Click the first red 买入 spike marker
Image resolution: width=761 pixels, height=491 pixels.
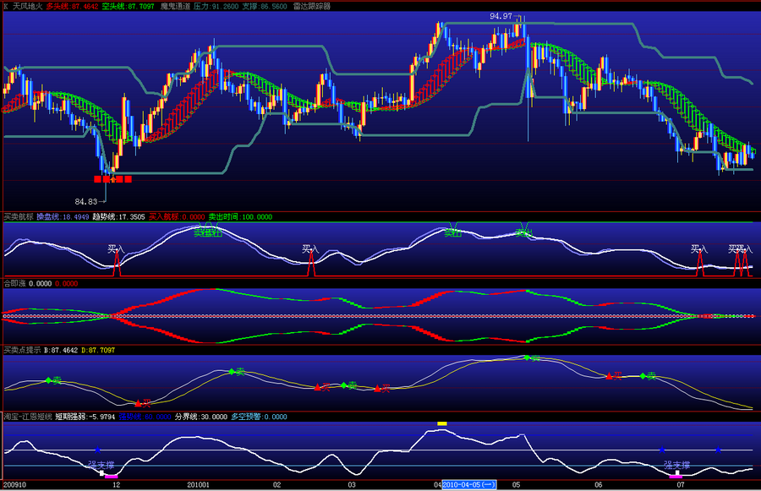coord(117,264)
